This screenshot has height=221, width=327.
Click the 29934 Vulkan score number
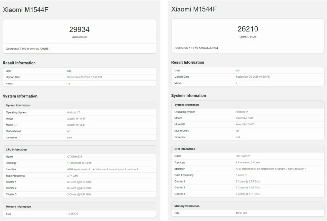80,29
